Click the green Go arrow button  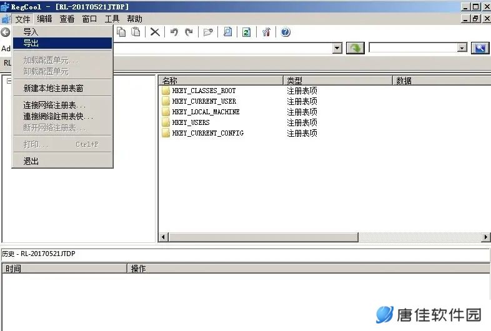click(x=355, y=48)
